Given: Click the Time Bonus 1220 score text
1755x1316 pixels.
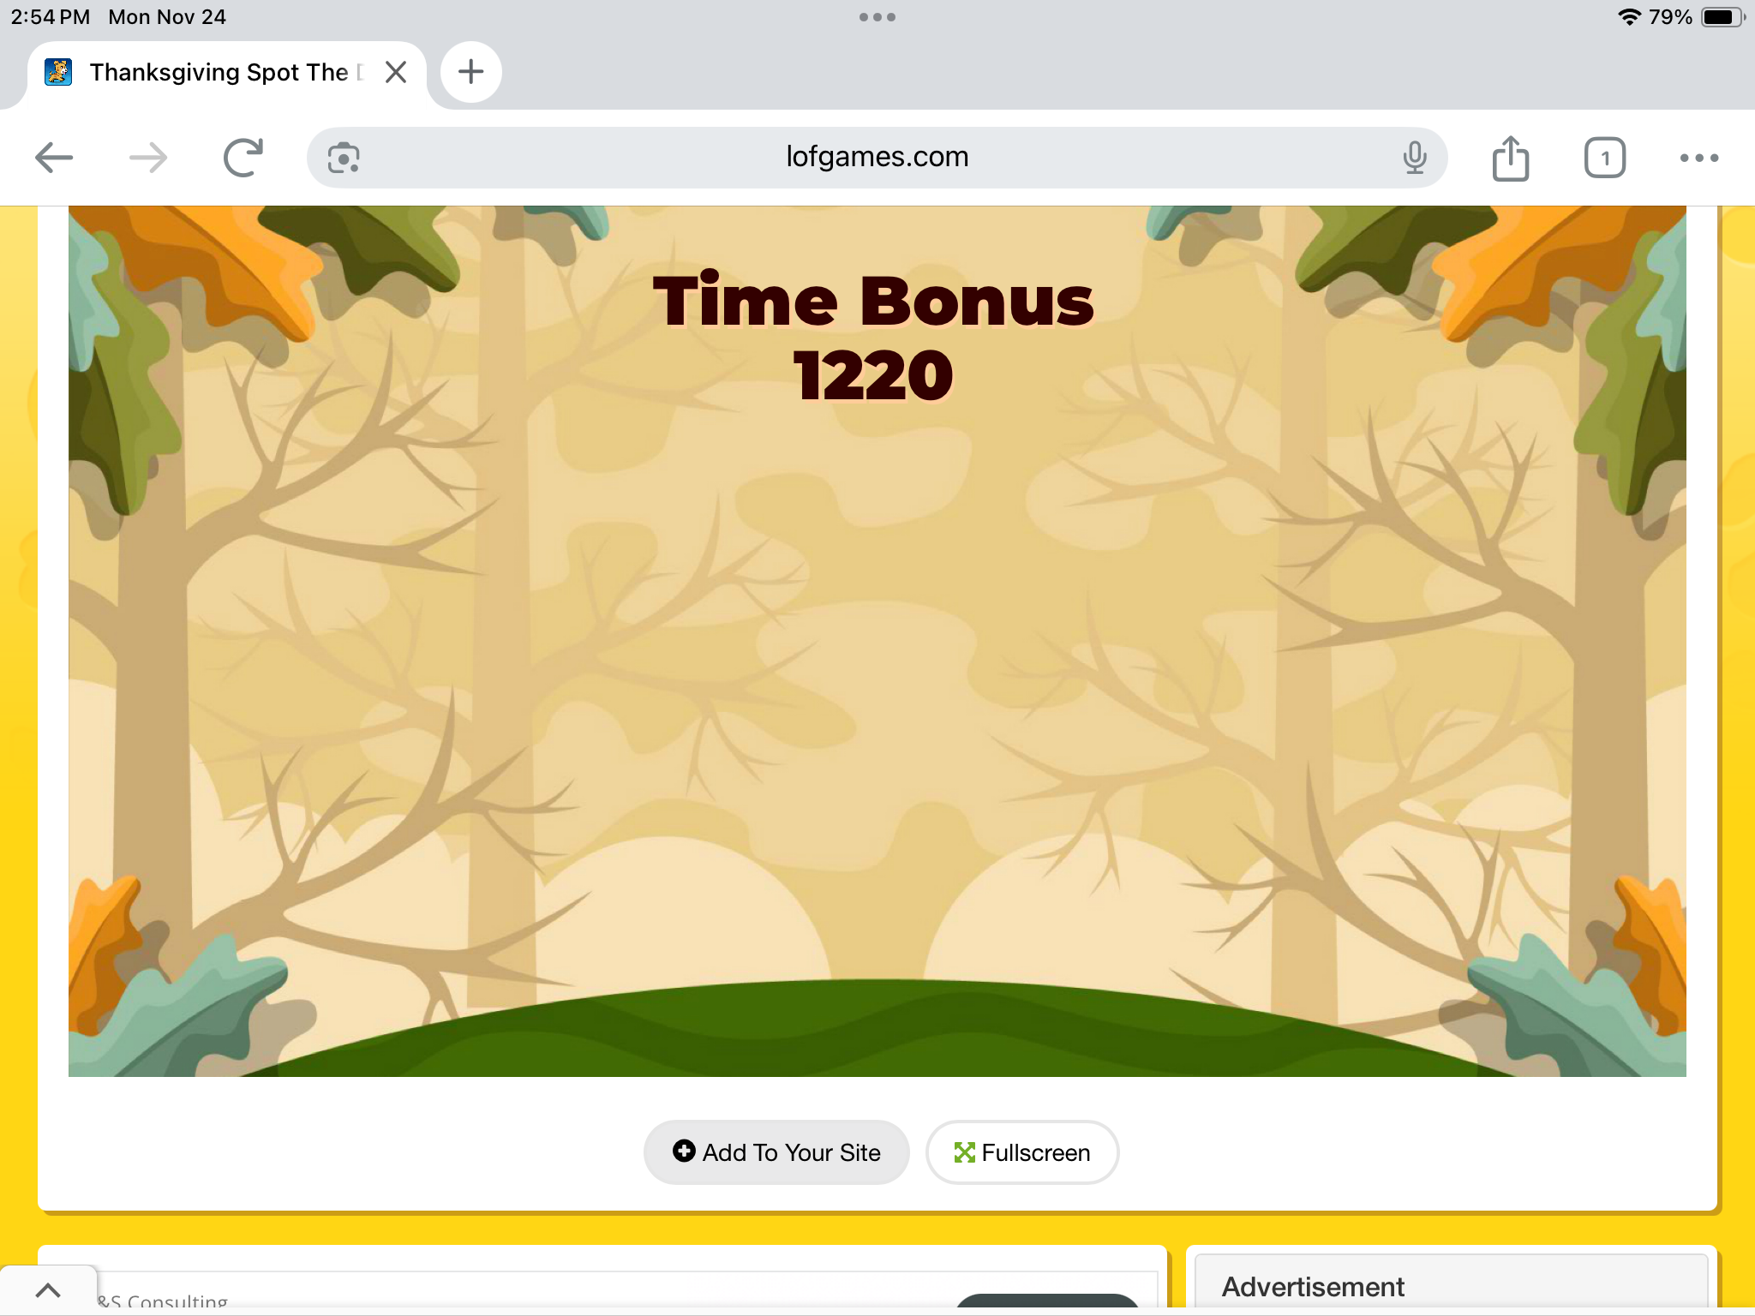Looking at the screenshot, I should click(x=873, y=338).
